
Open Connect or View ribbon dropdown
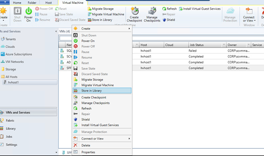click(x=255, y=21)
